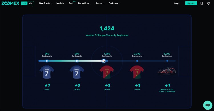Screen dimensions: 214x111
Task: Click the 800 Contestants milestone dot
Action: (77, 61)
